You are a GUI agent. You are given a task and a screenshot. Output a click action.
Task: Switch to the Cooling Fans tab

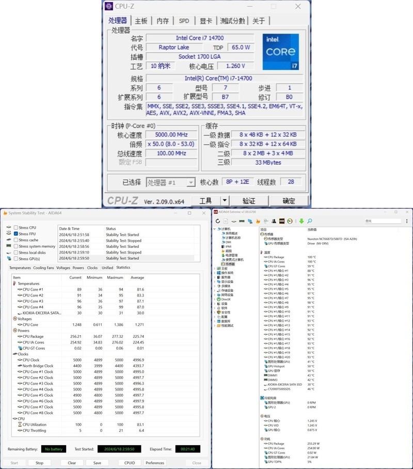tap(43, 268)
